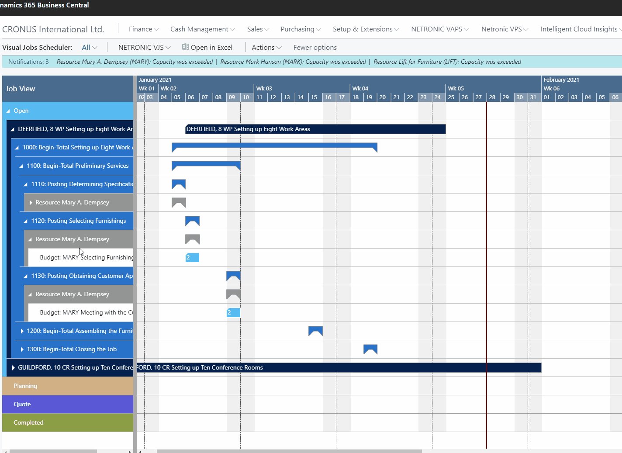Open the NETRONIC VJS dropdown
622x453 pixels.
point(144,47)
